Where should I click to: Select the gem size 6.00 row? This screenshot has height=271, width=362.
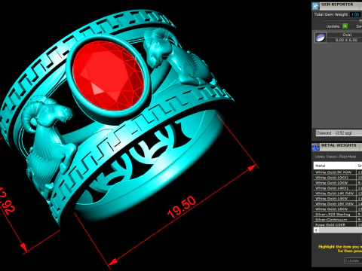click(x=346, y=40)
